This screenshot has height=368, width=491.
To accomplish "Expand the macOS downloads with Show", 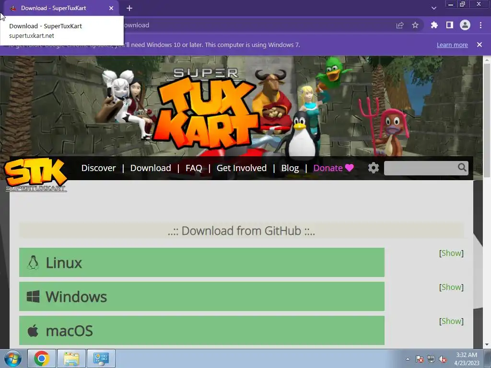I will click(451, 321).
